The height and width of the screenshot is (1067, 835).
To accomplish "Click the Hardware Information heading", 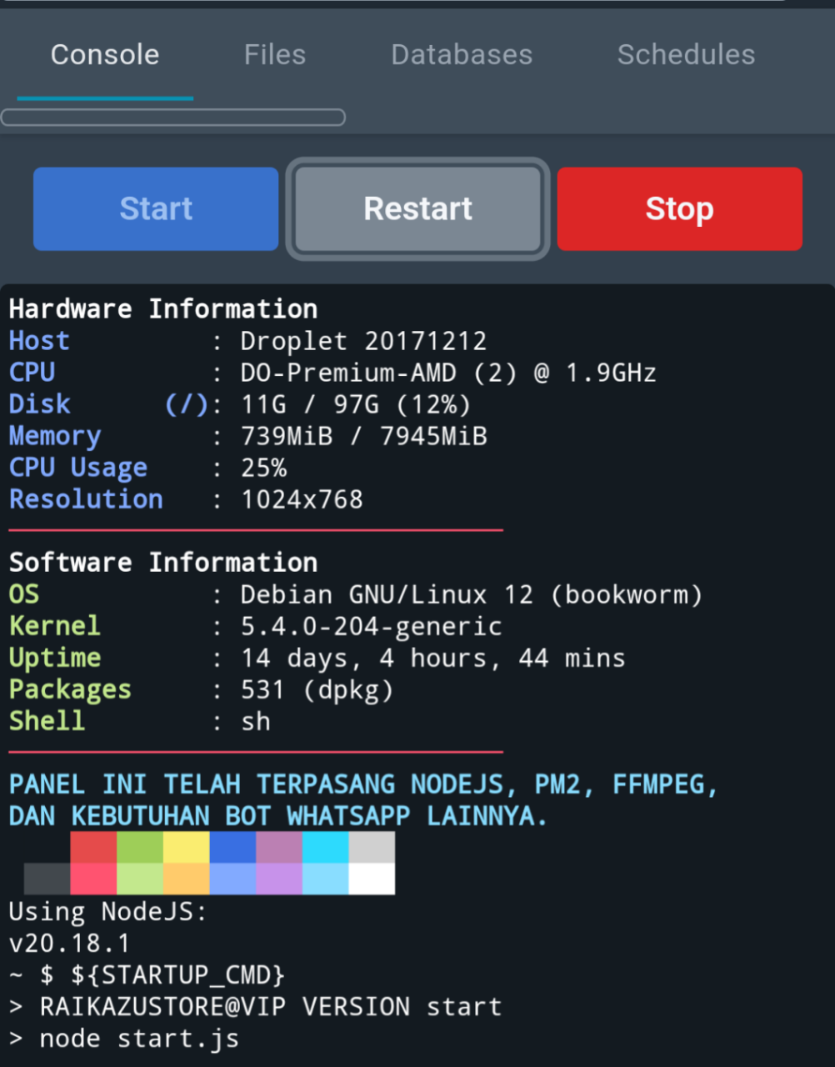I will [163, 309].
